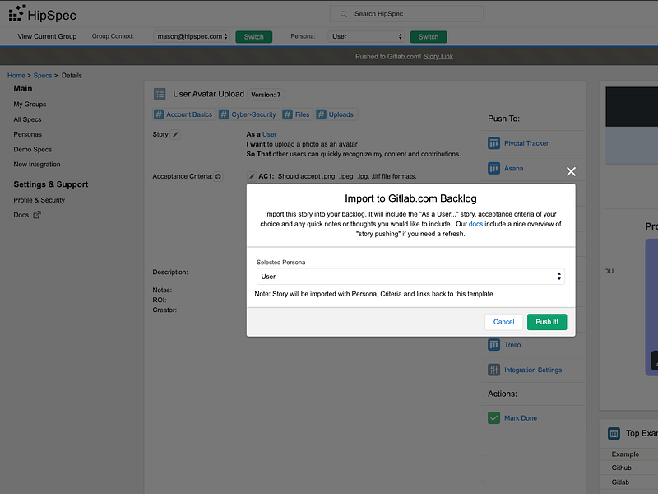Click the Example column header
The width and height of the screenshot is (658, 494).
(625, 454)
